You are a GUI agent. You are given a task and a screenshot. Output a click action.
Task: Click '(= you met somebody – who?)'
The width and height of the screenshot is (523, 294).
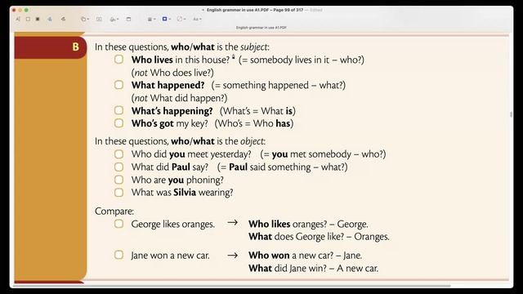tap(323, 154)
